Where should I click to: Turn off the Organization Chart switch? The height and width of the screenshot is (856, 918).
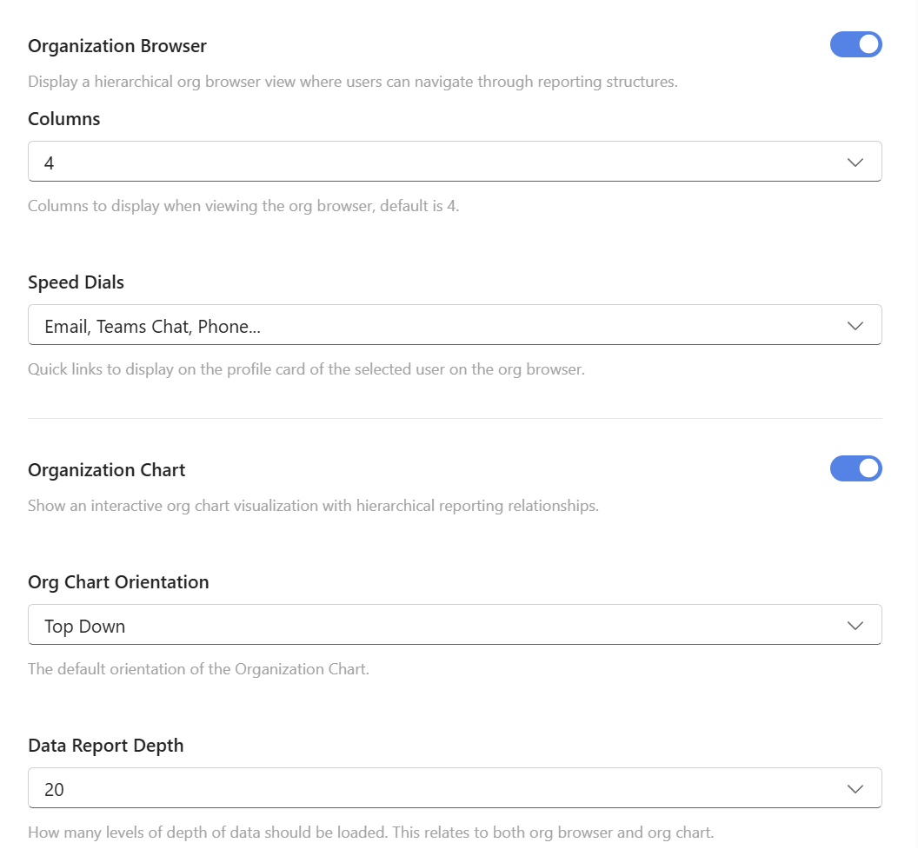[855, 469]
